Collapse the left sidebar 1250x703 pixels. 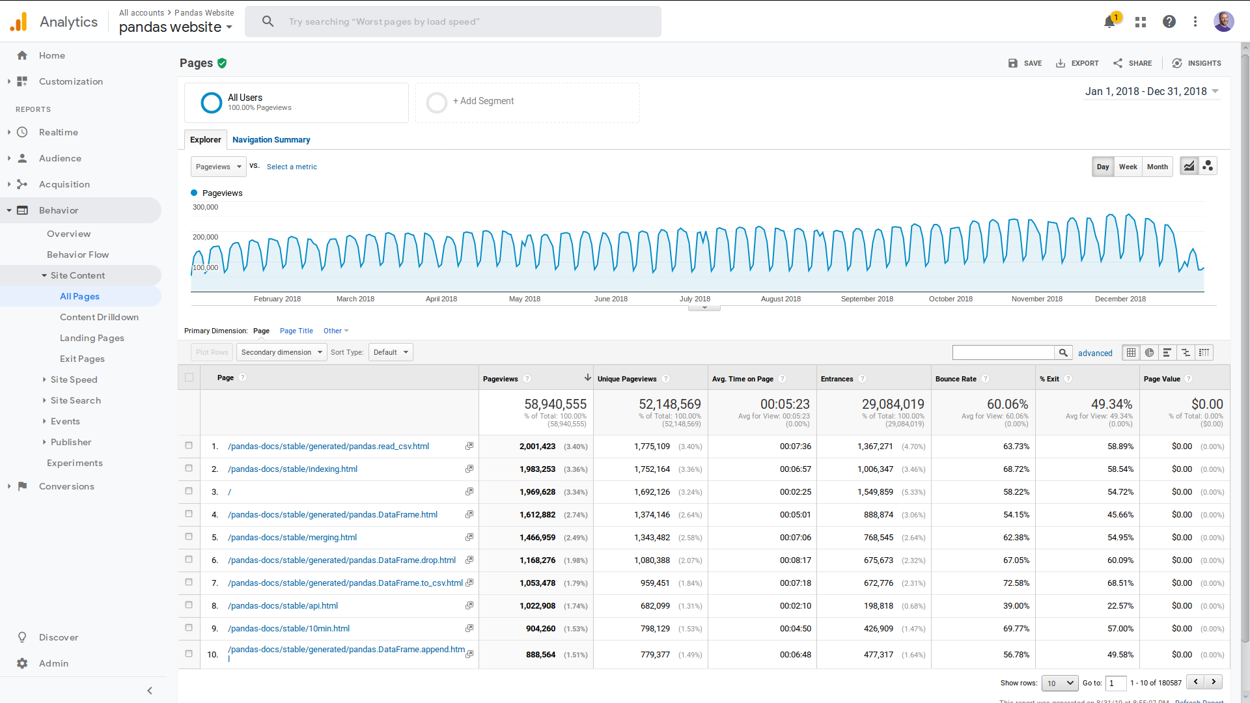[x=150, y=691]
